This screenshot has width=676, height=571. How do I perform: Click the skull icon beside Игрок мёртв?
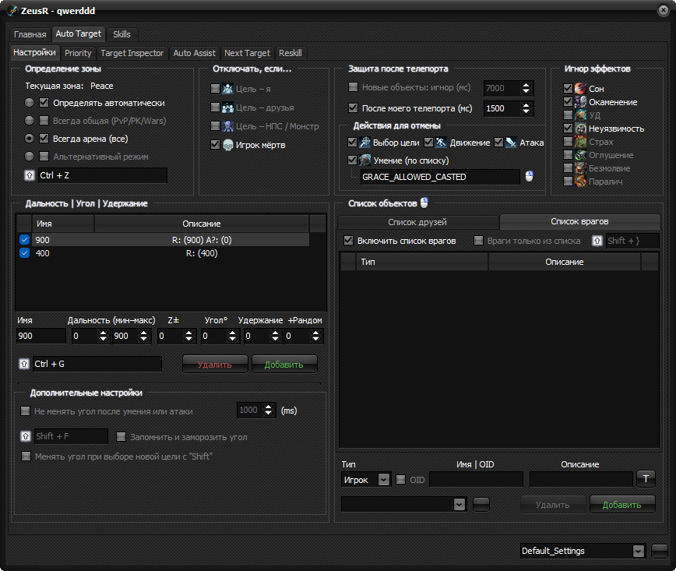click(227, 145)
